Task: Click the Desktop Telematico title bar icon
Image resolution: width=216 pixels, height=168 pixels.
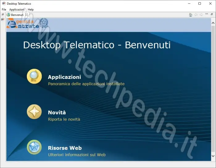Action: pyautogui.click(x=4, y=3)
